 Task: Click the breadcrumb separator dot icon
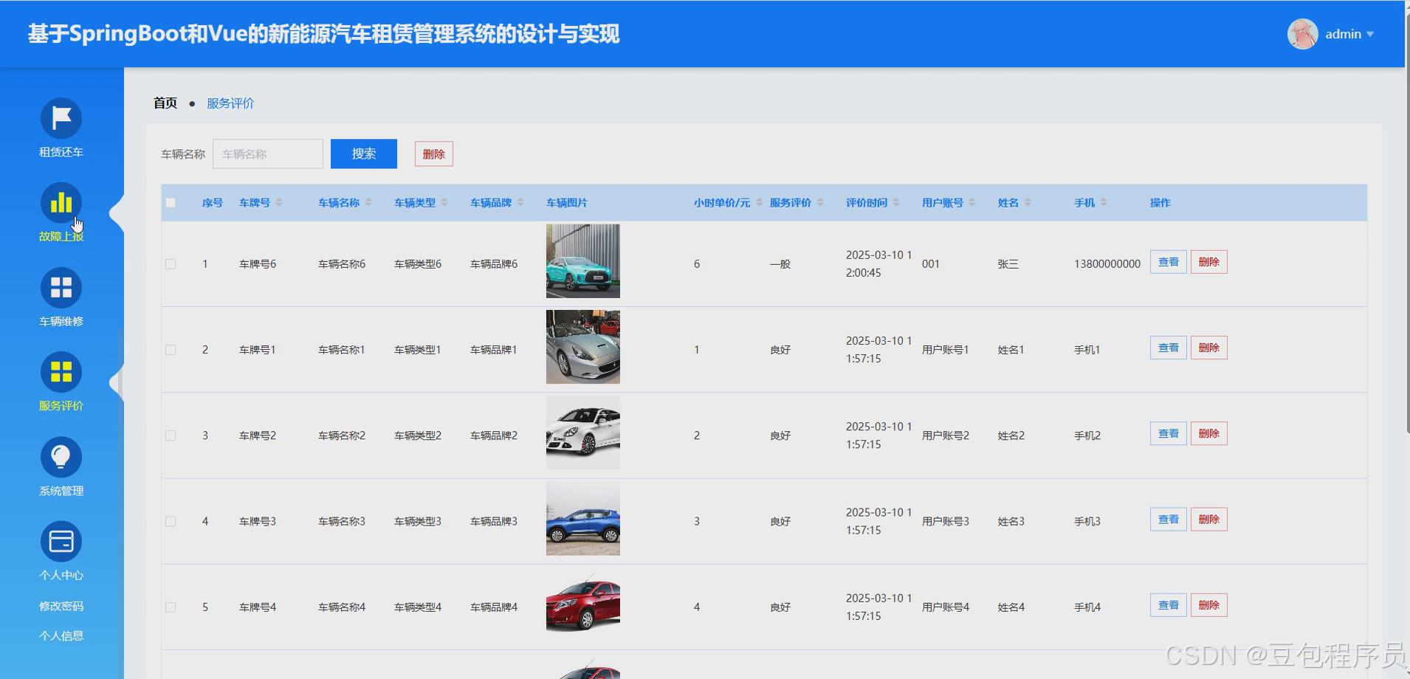click(193, 103)
